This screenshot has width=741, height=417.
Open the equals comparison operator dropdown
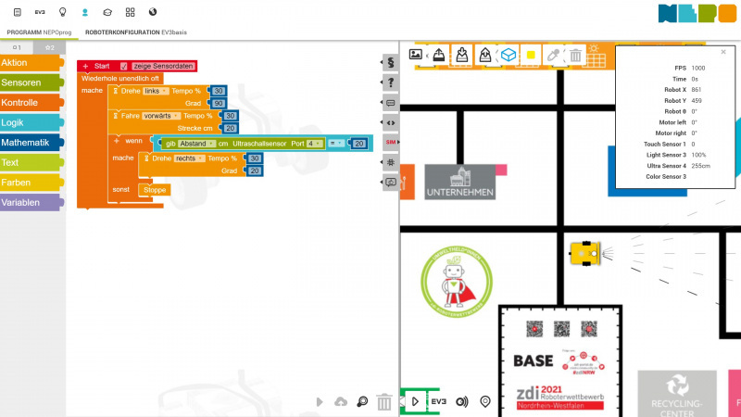336,144
